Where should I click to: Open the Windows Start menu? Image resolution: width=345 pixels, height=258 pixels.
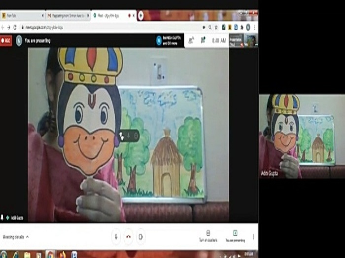[3, 255]
